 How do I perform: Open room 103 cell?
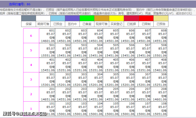tap(79, 109)
